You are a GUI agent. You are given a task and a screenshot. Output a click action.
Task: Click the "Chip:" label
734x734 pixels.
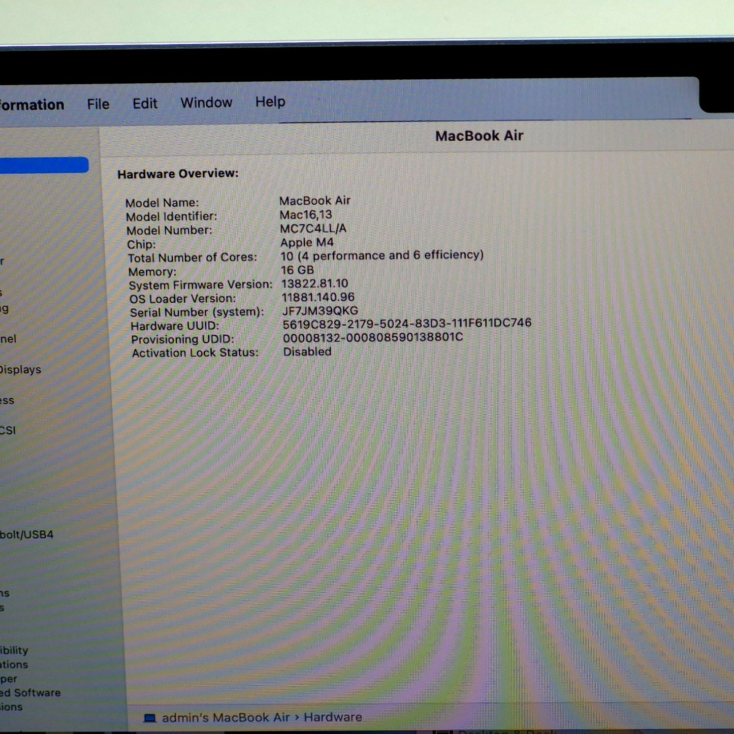click(x=141, y=244)
